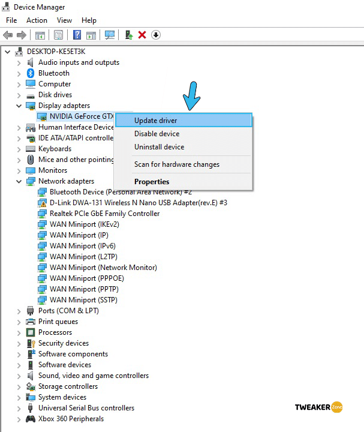
Task: Expand Sound, video and game controllers chevron
Action: tap(19, 376)
